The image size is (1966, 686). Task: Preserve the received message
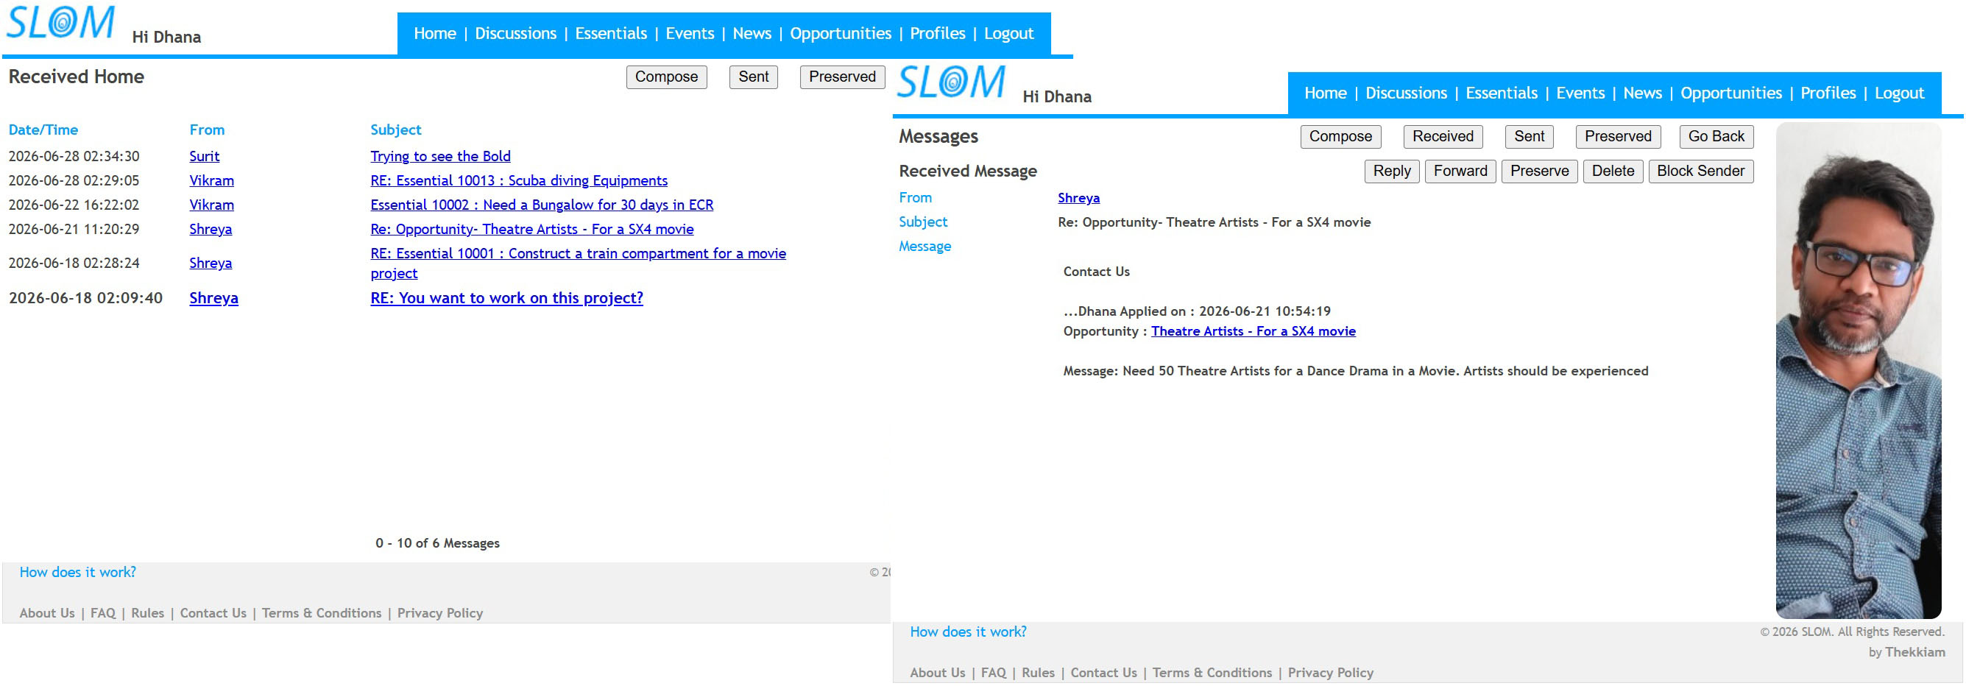(x=1538, y=171)
